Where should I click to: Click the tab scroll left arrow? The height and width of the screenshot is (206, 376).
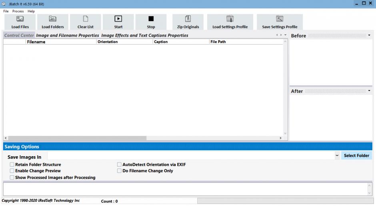click(x=277, y=35)
